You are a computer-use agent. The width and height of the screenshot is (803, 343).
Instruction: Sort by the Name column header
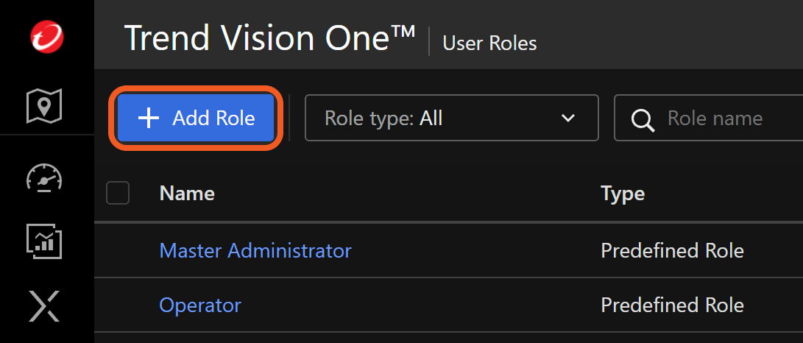tap(187, 194)
